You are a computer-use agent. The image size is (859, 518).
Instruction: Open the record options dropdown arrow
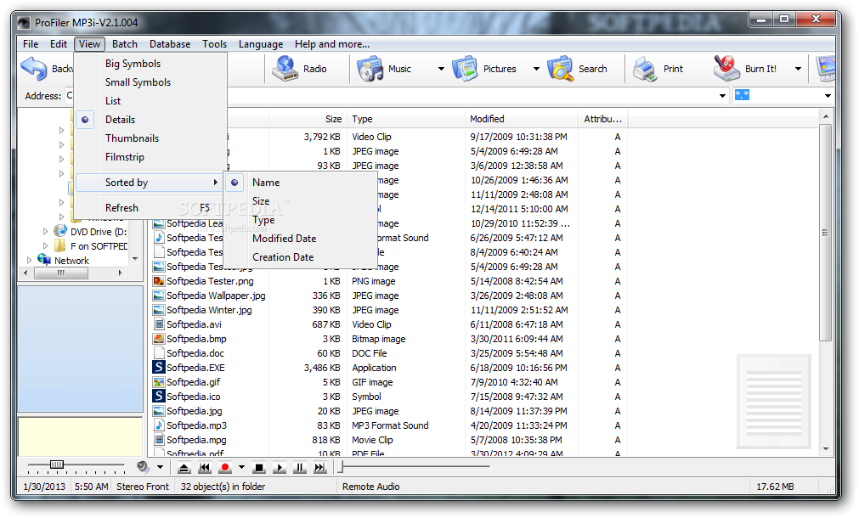(241, 467)
